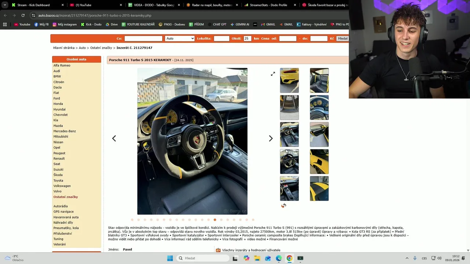Go back in browser history
Screen dimensions: 470x264
click(5, 15)
